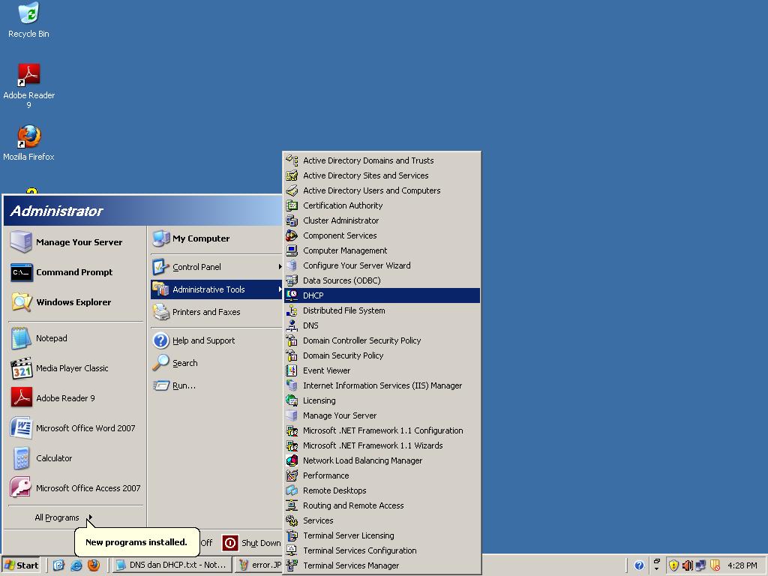Click the Computer Management icon
768x576 pixels.
[x=292, y=250]
